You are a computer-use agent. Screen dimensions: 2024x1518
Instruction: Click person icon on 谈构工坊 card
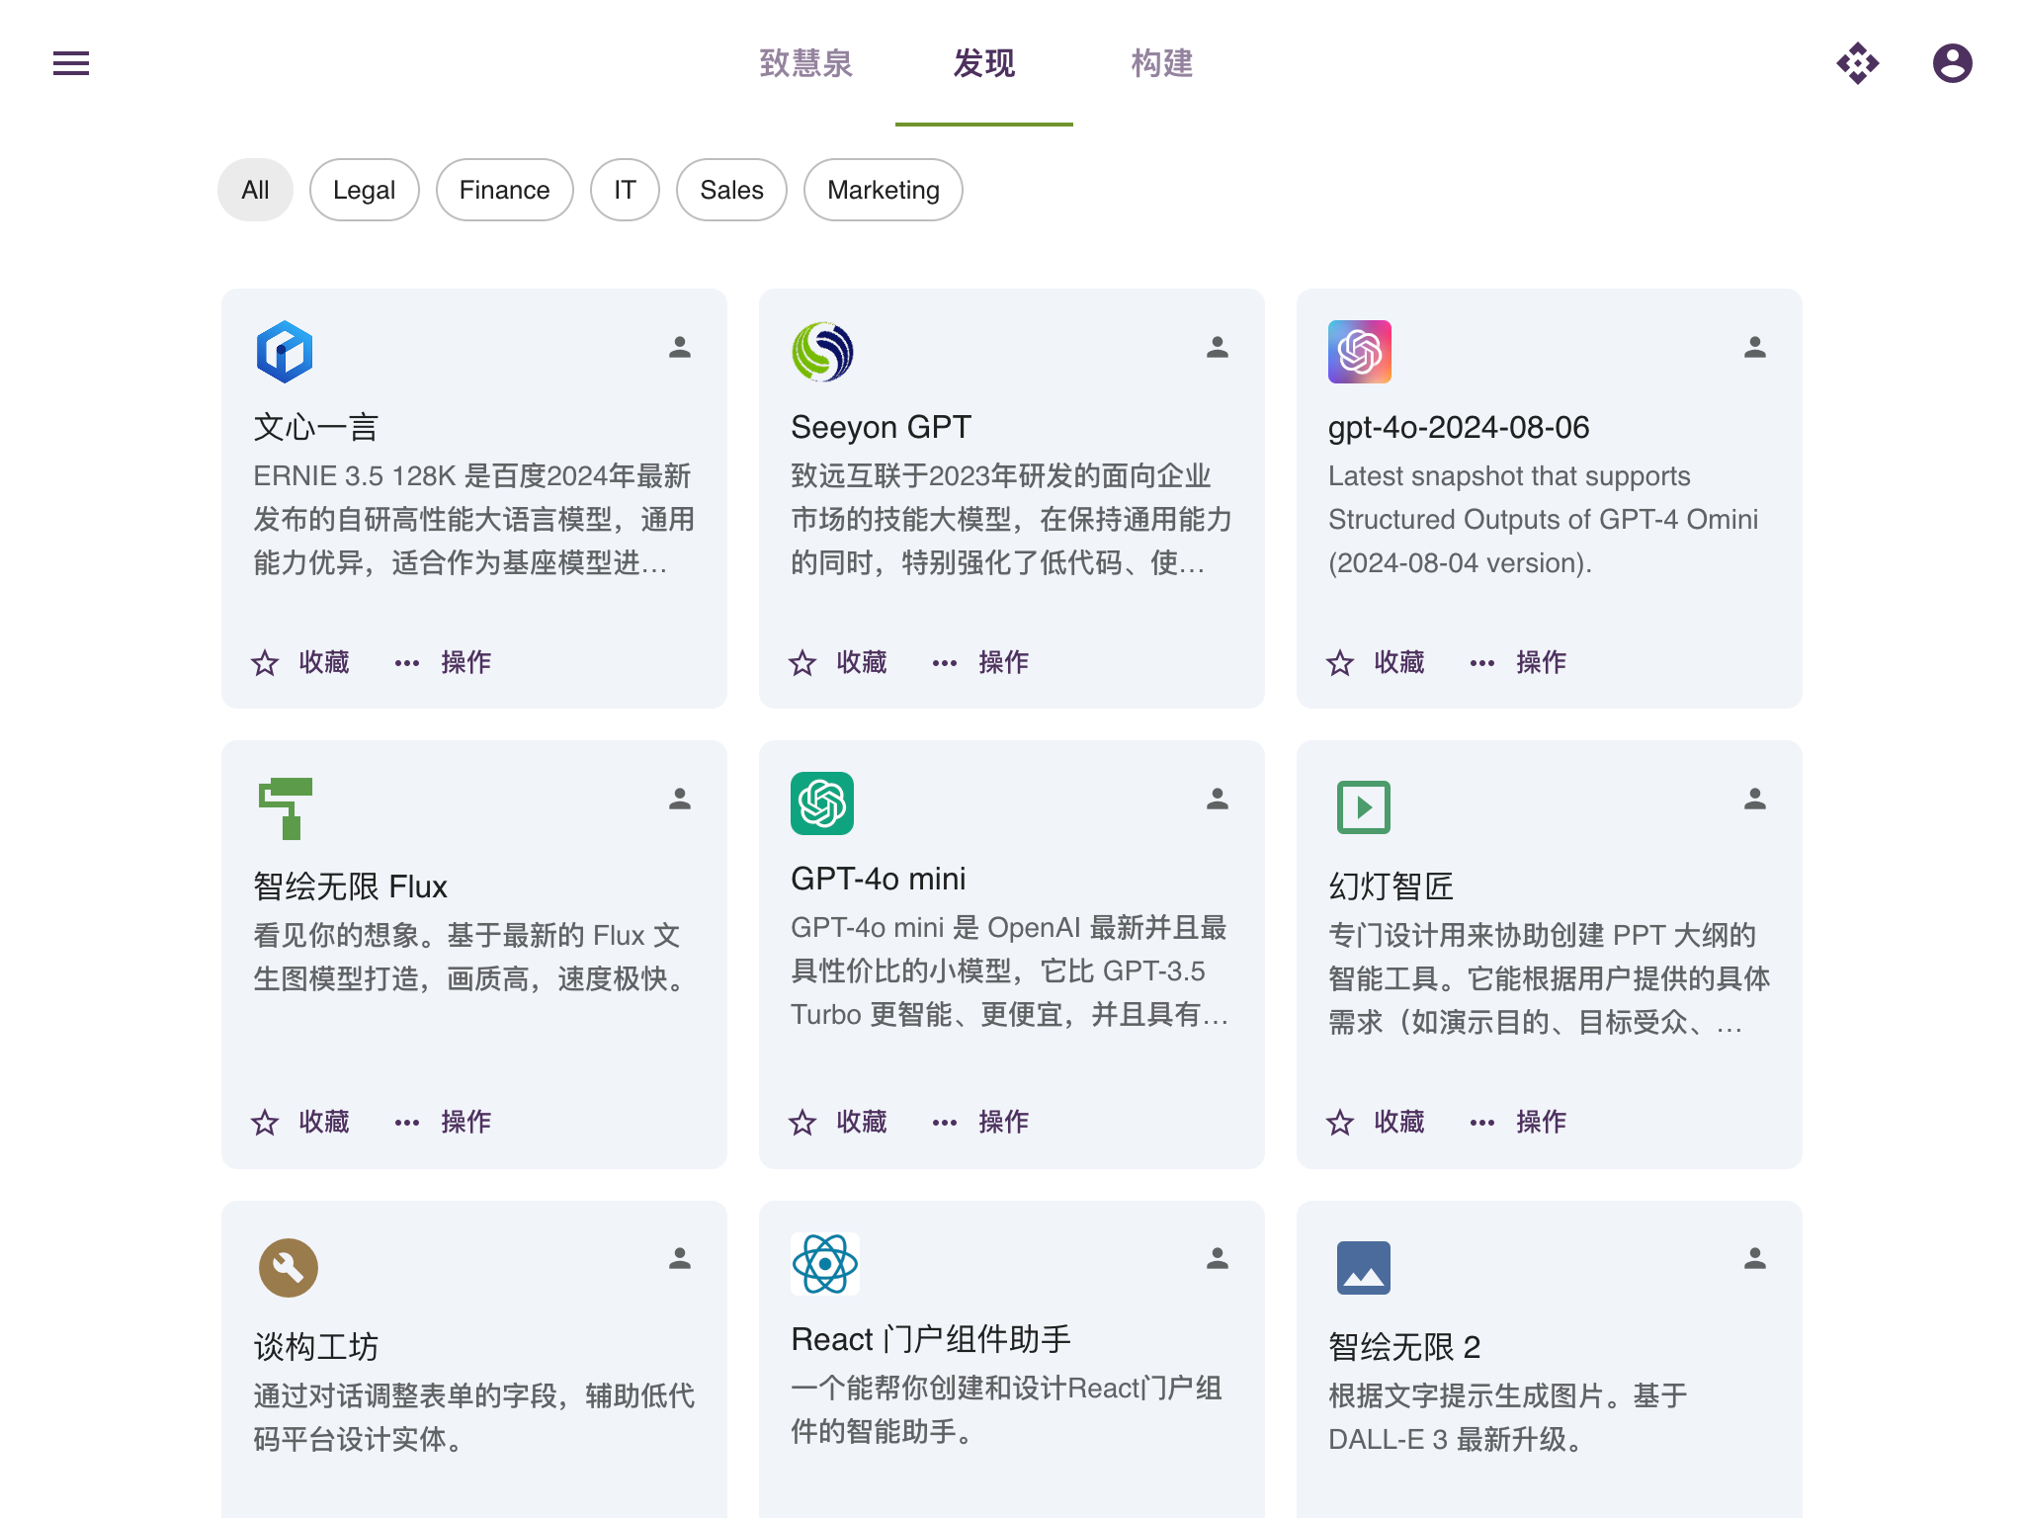pos(680,1258)
